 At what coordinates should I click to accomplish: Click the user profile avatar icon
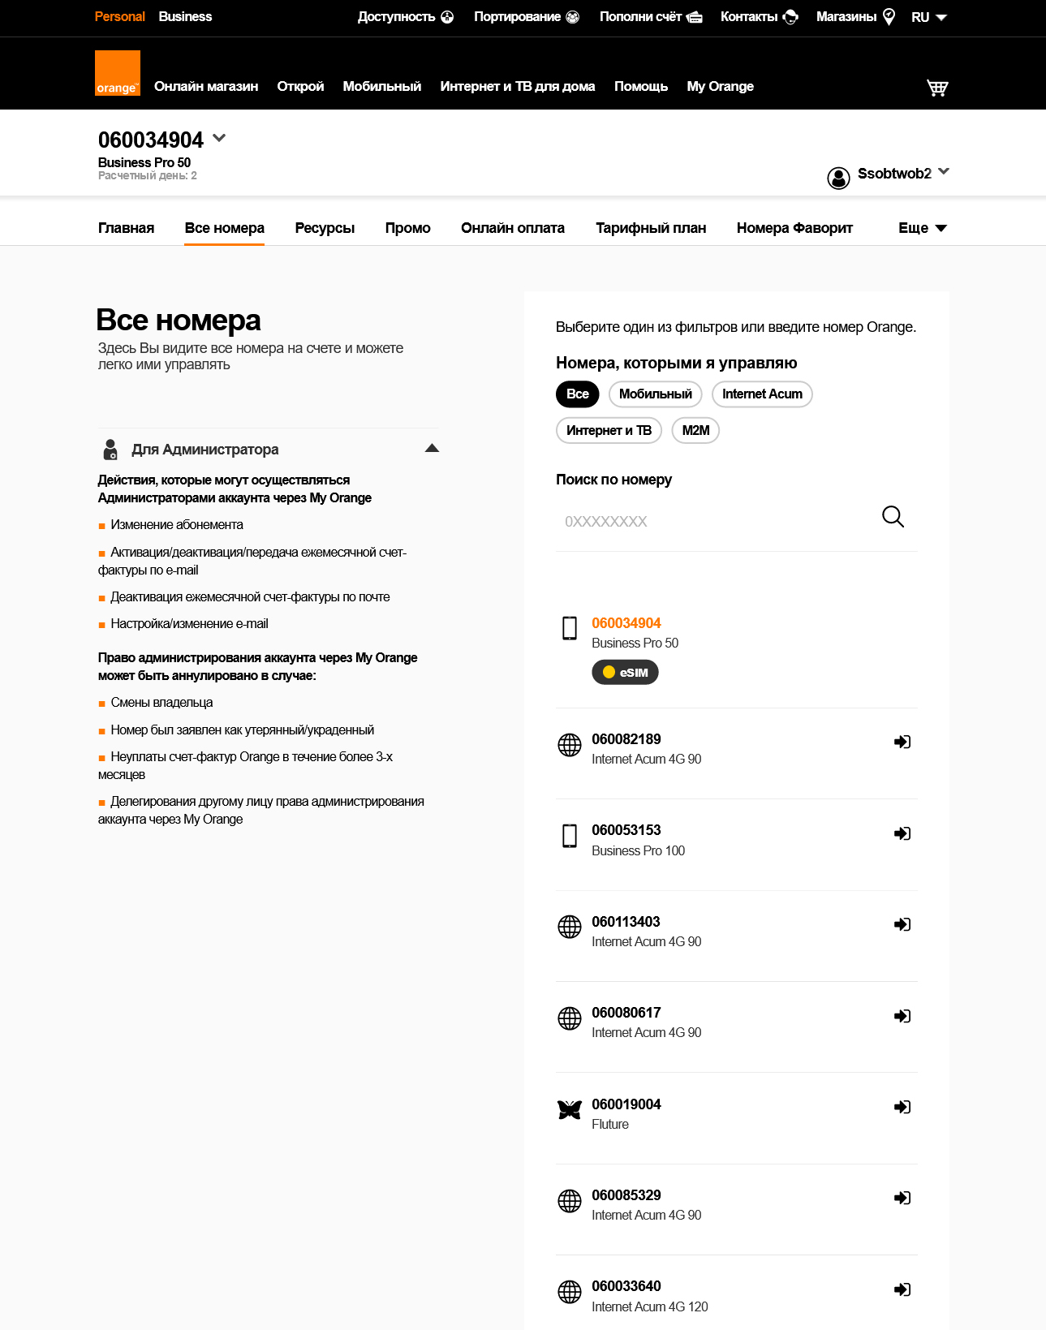coord(838,178)
